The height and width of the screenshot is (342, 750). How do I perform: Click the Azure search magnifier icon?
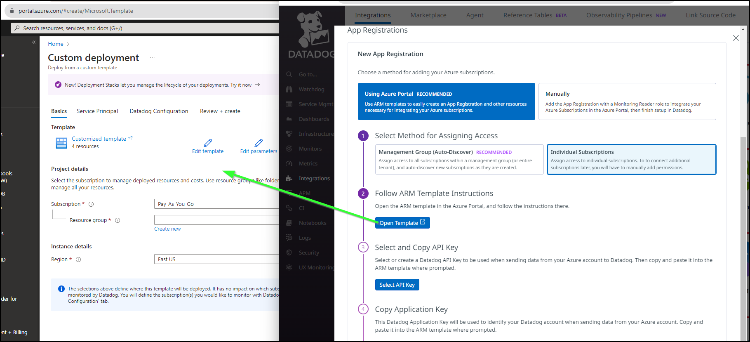click(x=17, y=28)
